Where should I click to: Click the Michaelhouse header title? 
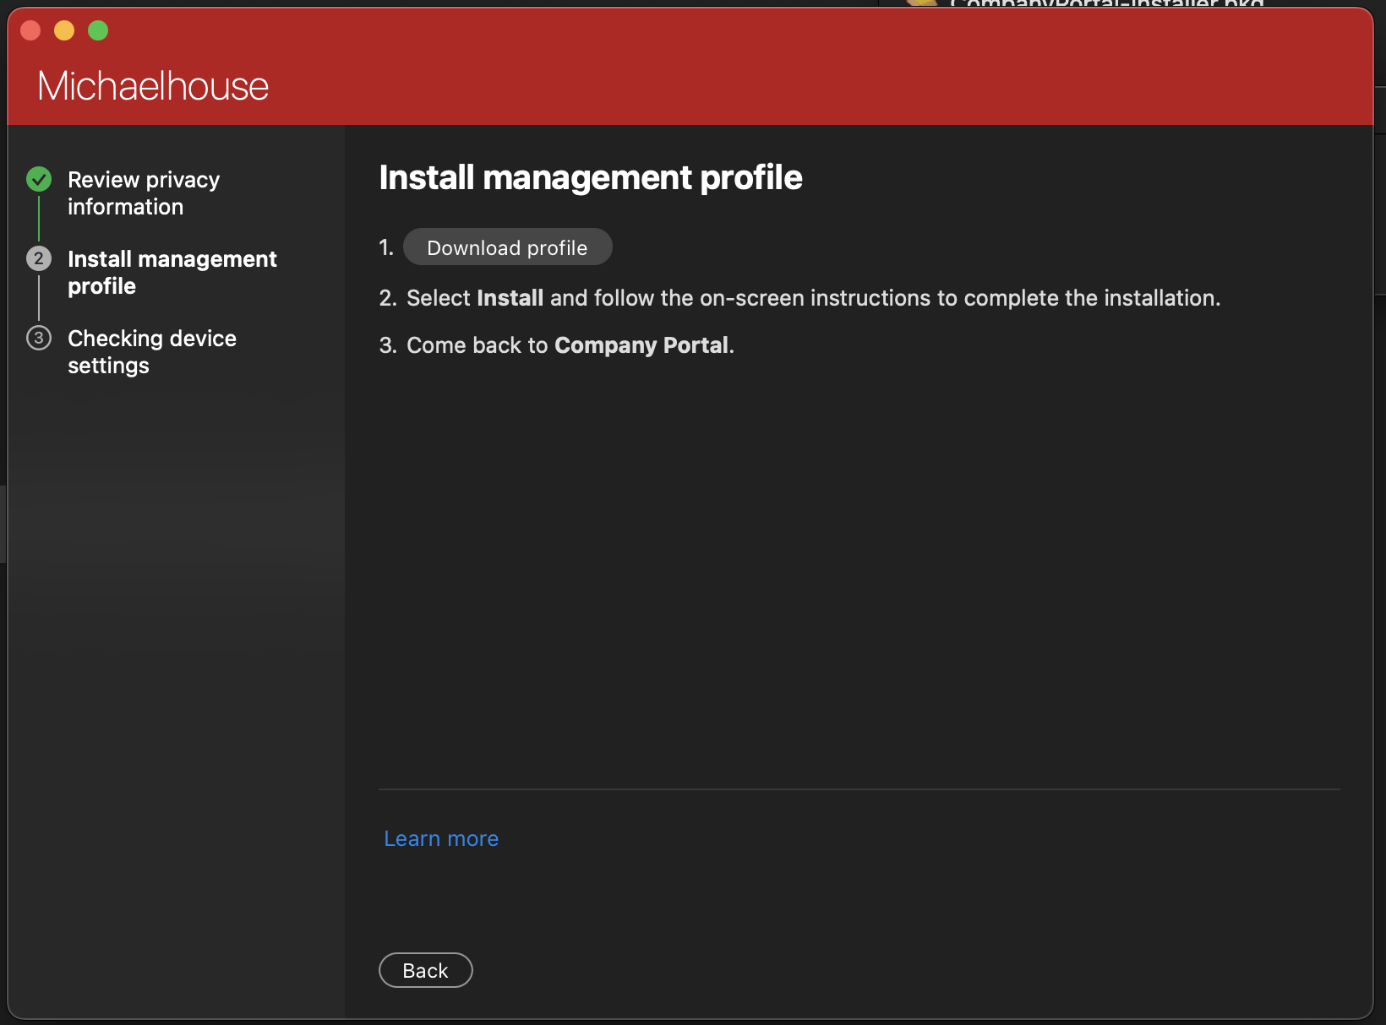[x=153, y=86]
